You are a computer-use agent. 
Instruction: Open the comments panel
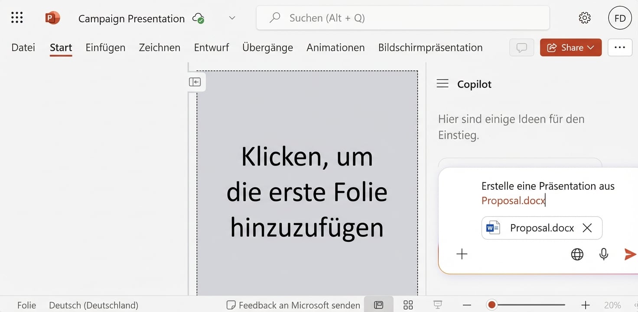pos(521,48)
